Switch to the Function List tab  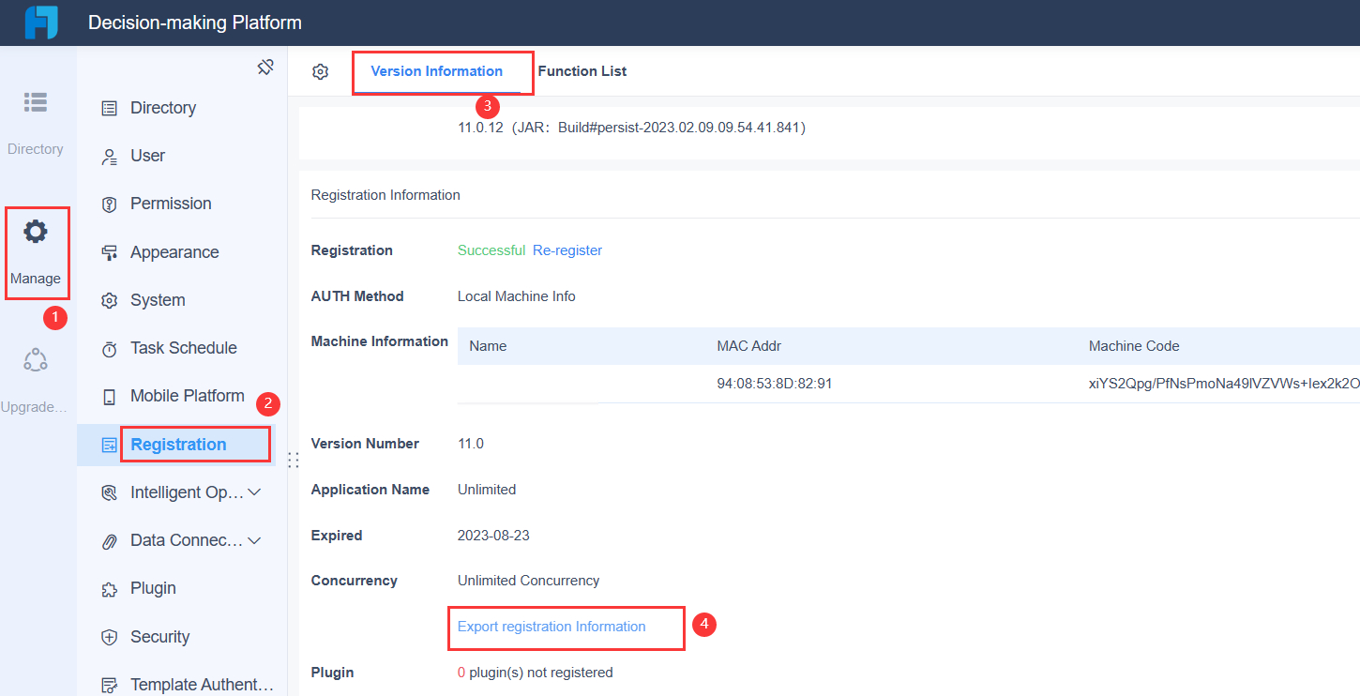[x=582, y=70]
